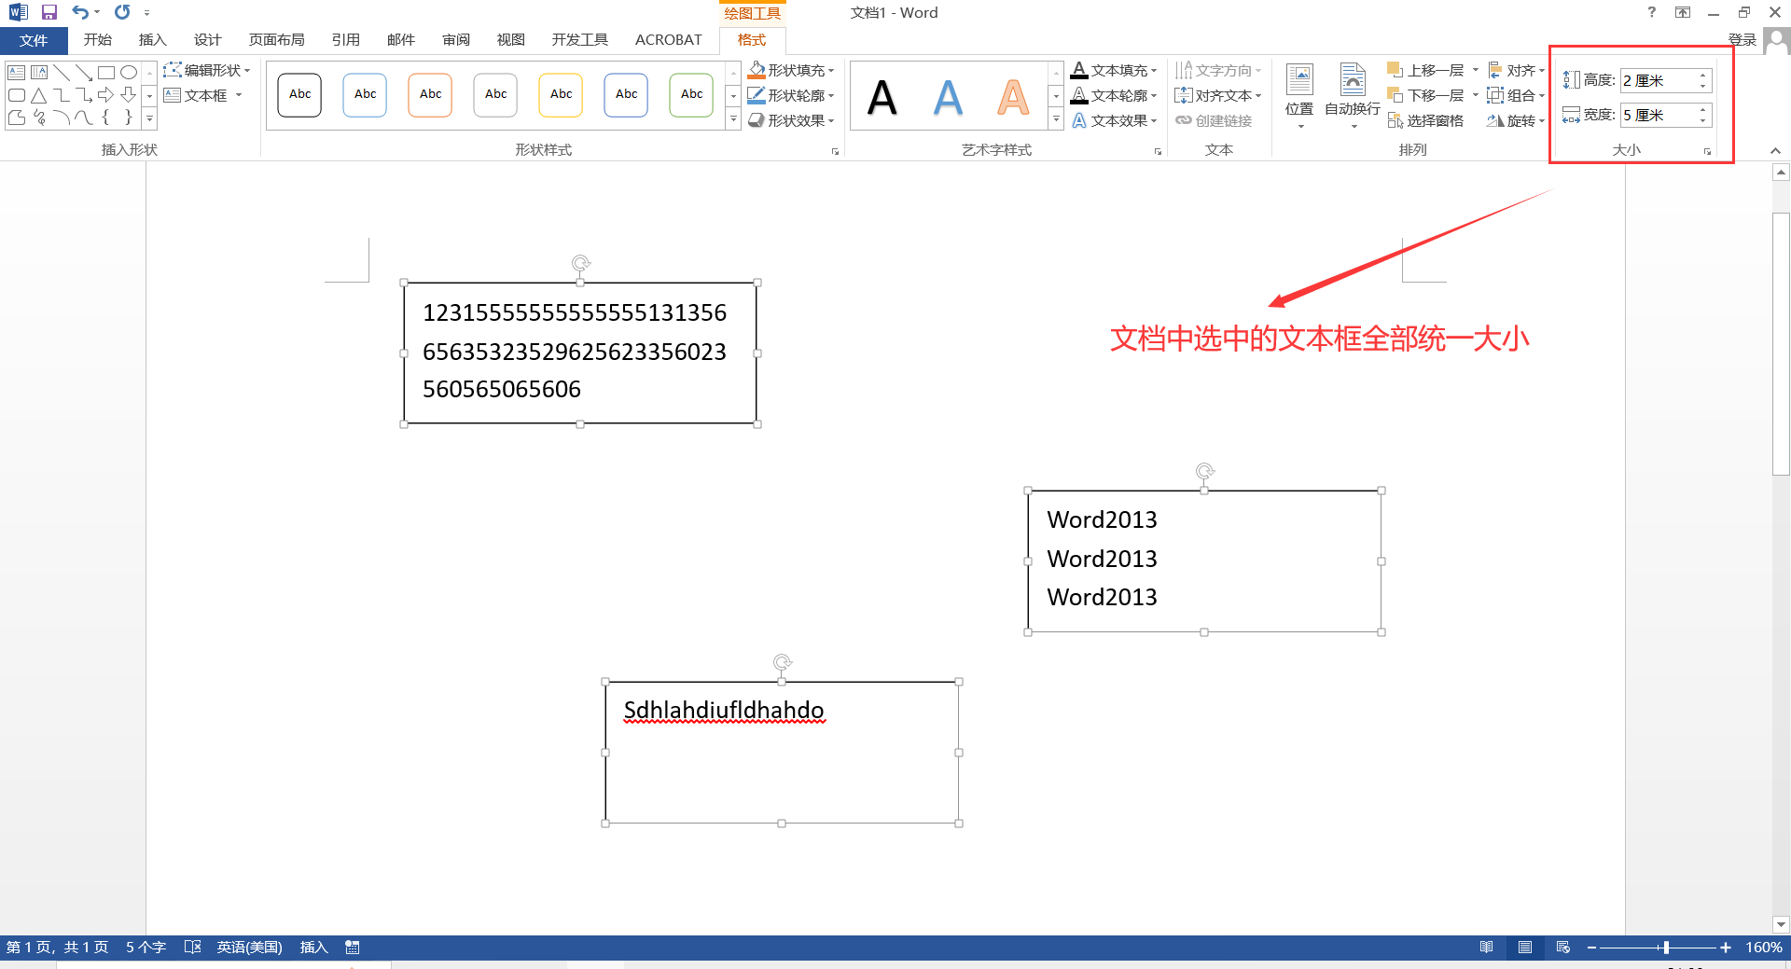Expand the 编辑形状 edit shape dropdown
The image size is (1791, 969).
pos(207,70)
